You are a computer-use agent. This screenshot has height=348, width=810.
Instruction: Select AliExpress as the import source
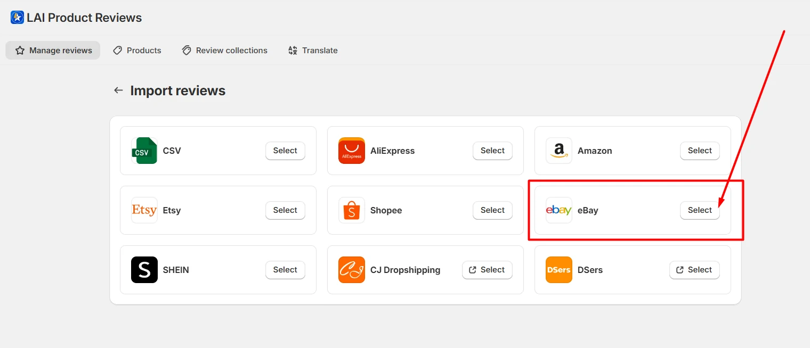(x=492, y=151)
